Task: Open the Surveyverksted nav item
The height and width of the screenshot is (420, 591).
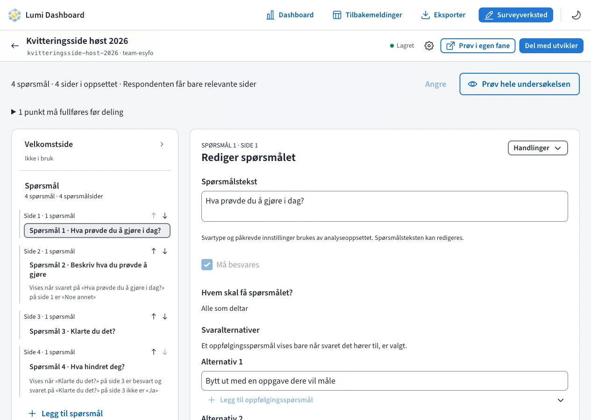Action: pyautogui.click(x=516, y=15)
